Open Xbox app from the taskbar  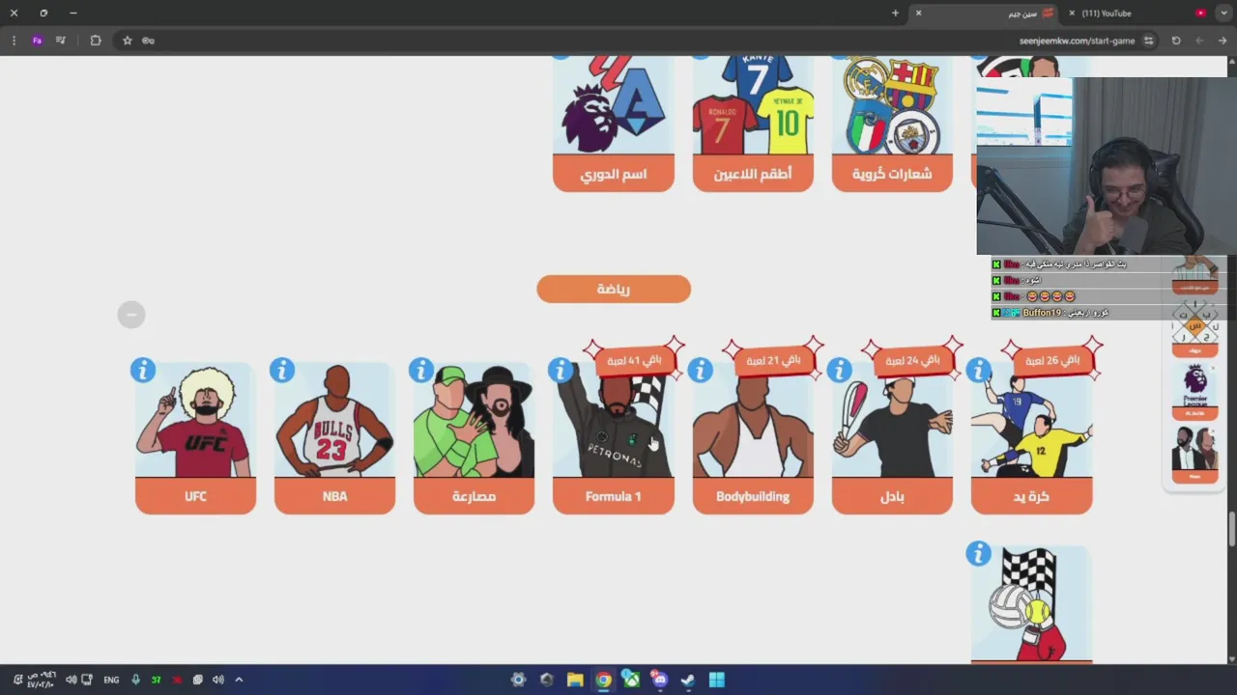(x=631, y=680)
